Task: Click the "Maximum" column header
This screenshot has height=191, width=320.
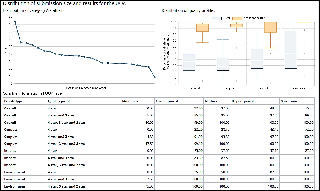Action: pyautogui.click(x=289, y=101)
